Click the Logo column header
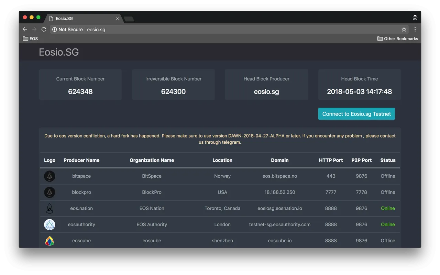The image size is (440, 275). [x=49, y=160]
